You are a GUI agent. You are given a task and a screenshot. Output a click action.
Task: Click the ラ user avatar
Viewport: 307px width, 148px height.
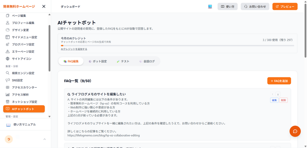[8, 139]
